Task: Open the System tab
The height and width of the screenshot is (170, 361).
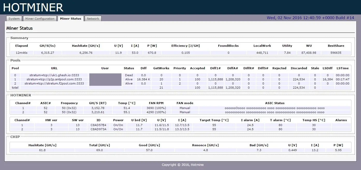Action: point(14,19)
